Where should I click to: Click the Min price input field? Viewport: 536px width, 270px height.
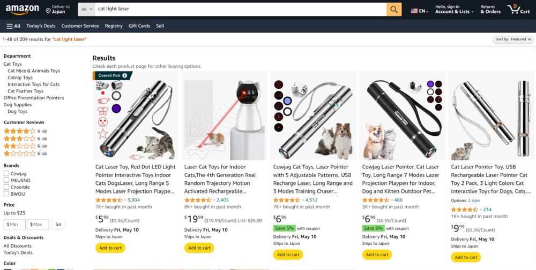coord(14,225)
